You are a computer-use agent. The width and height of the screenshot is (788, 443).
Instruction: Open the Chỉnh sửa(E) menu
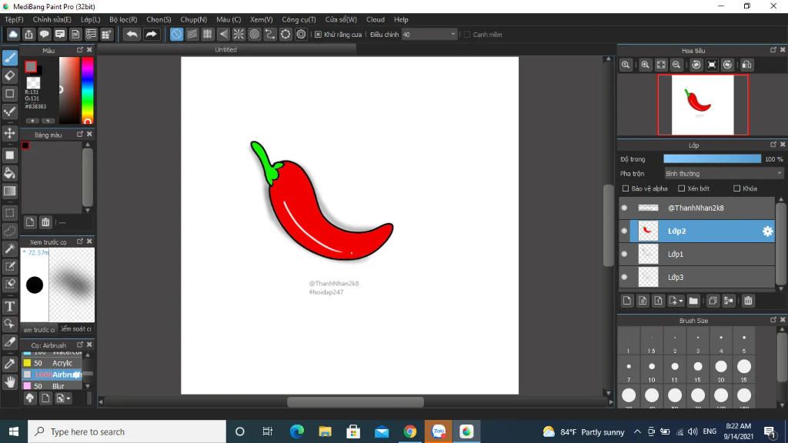(52, 19)
